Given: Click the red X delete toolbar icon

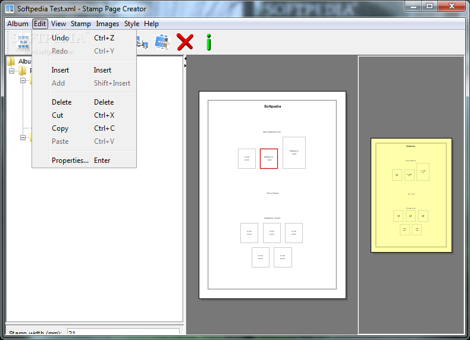Looking at the screenshot, I should [x=185, y=42].
